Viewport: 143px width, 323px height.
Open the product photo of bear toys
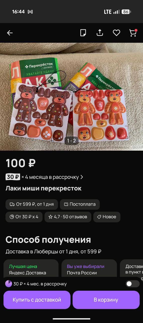click(71, 97)
